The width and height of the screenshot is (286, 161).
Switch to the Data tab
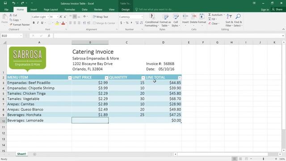pos(84,9)
